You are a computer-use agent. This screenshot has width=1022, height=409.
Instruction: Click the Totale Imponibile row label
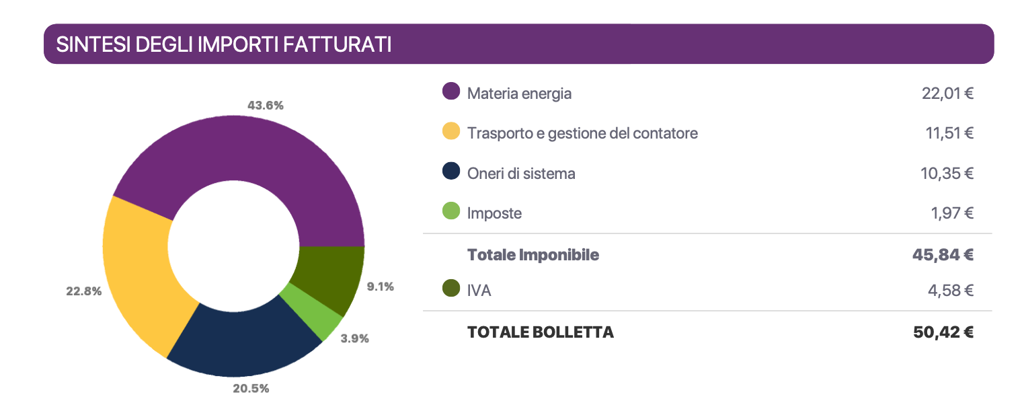[x=533, y=255]
